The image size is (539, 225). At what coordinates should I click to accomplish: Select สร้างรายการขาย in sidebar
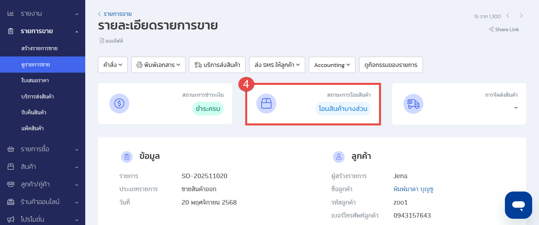coord(39,49)
